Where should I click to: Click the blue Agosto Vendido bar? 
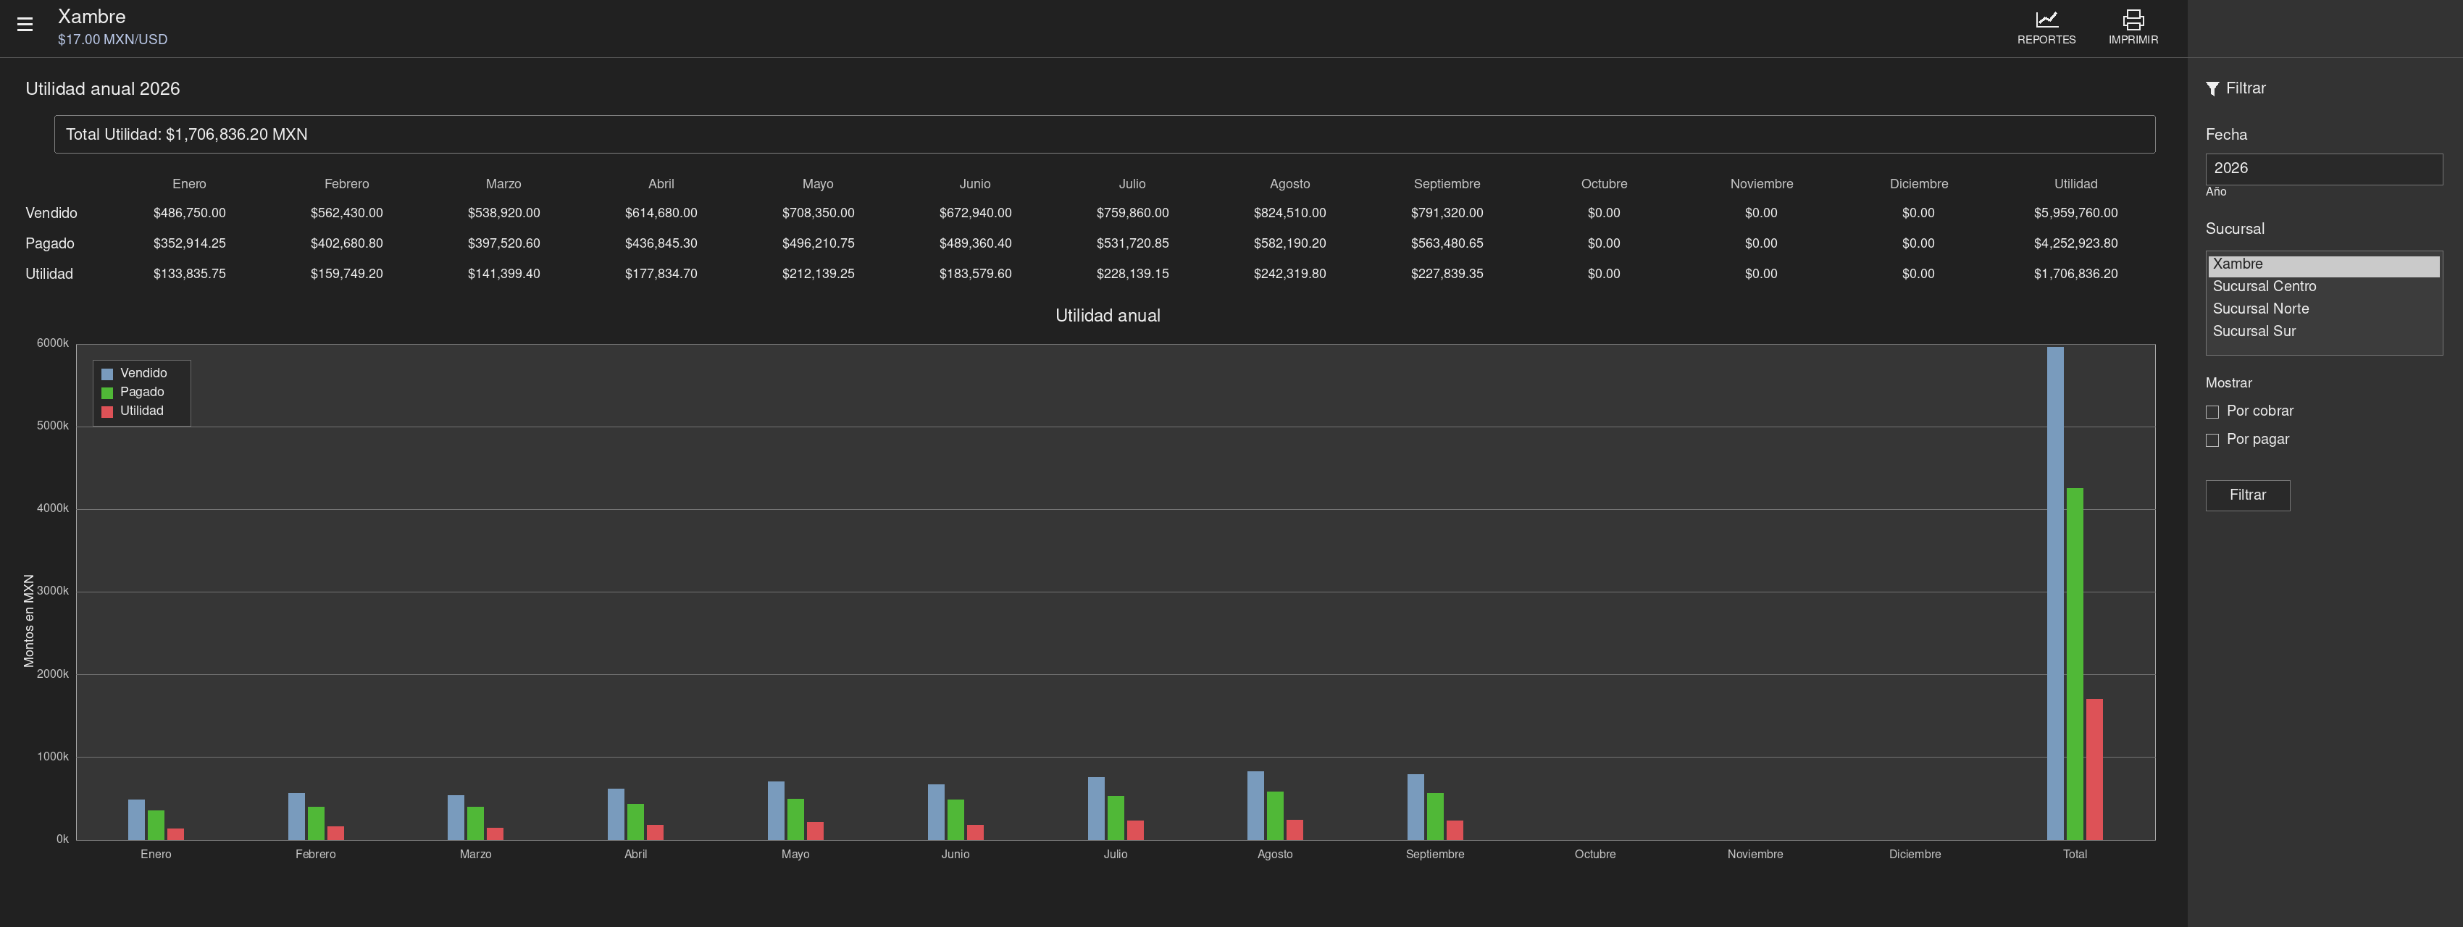(x=1255, y=805)
